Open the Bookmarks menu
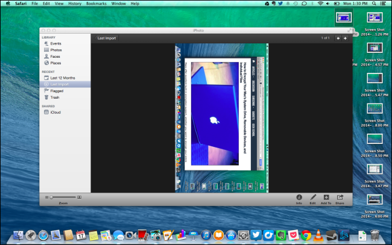Screen dimensions: 392x245 click(x=96, y=4)
